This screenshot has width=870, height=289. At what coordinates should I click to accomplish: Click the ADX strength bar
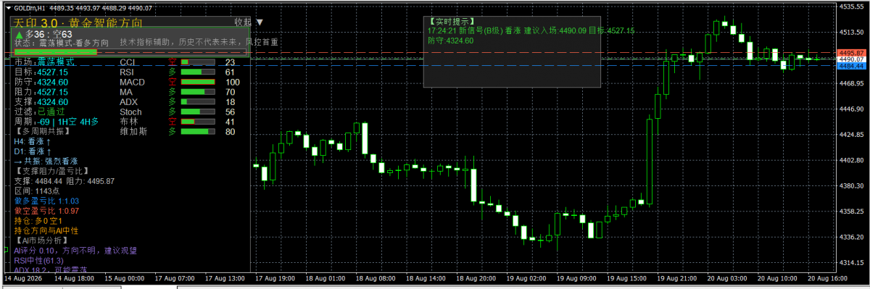pos(198,102)
